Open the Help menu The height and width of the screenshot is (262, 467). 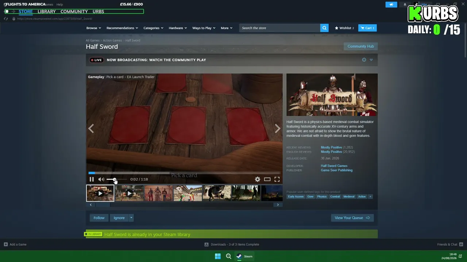click(x=59, y=4)
